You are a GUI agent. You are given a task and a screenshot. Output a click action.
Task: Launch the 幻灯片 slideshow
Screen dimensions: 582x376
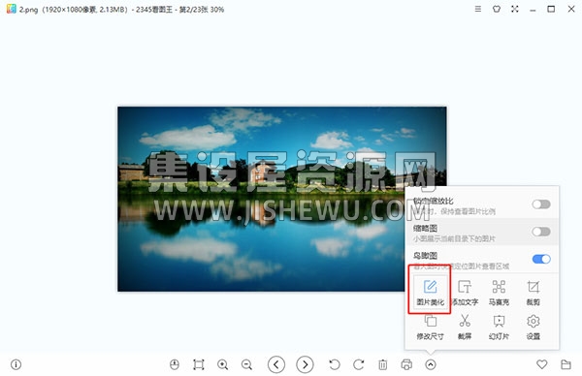[x=499, y=327]
